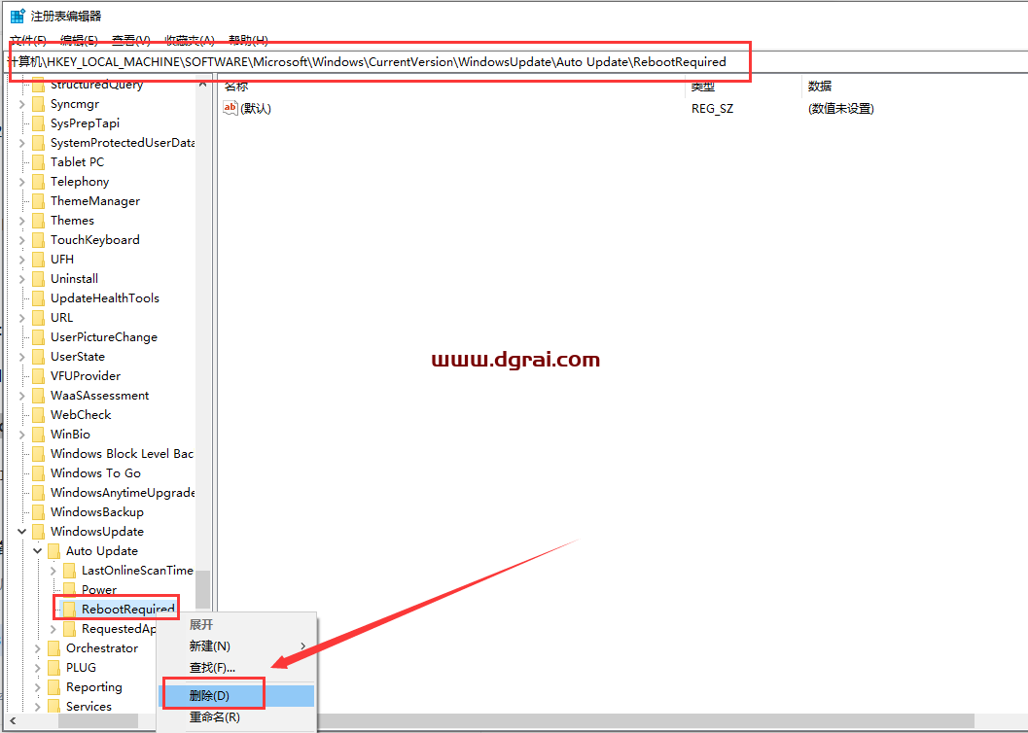Click the UserState folder icon
The image size is (1028, 733).
pos(38,357)
